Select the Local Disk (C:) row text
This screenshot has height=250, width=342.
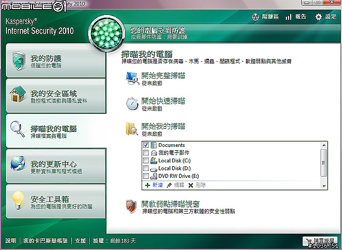pyautogui.click(x=175, y=161)
